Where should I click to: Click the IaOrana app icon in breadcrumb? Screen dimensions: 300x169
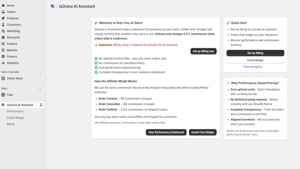(x=53, y=6)
